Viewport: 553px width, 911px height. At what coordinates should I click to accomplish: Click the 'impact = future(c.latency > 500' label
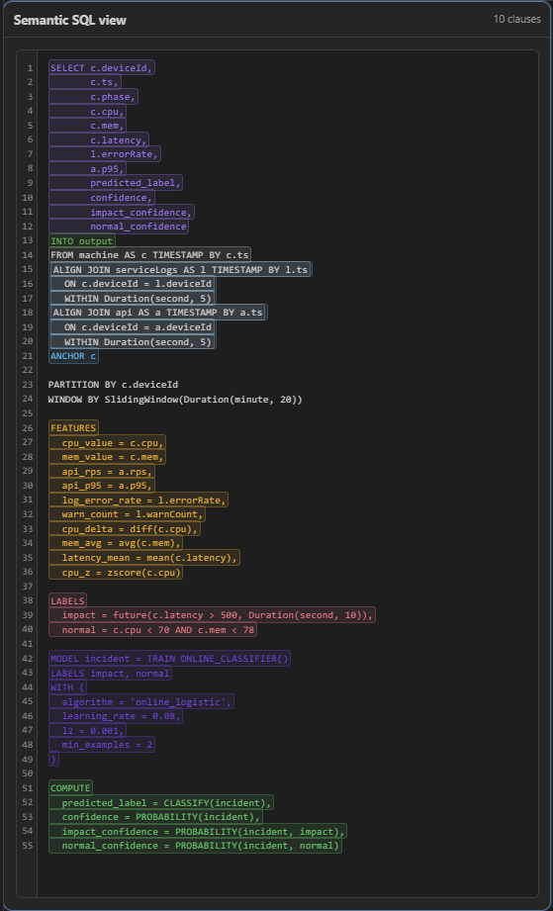pos(213,614)
